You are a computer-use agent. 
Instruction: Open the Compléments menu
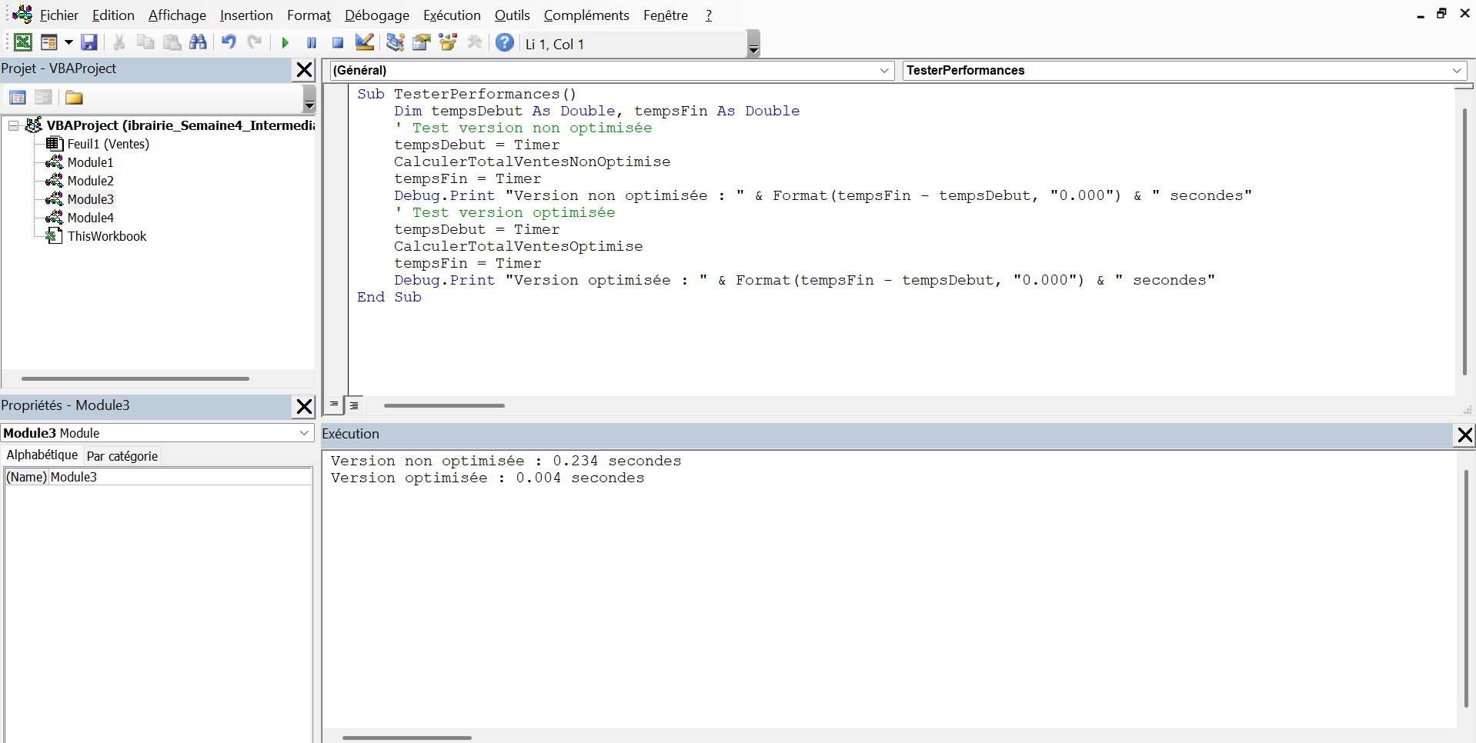(586, 15)
